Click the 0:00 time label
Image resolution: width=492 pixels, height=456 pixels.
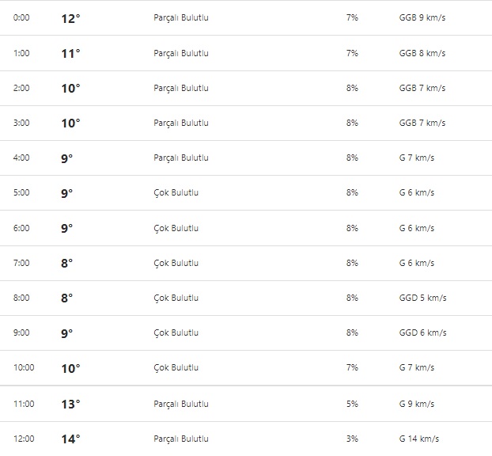click(21, 17)
